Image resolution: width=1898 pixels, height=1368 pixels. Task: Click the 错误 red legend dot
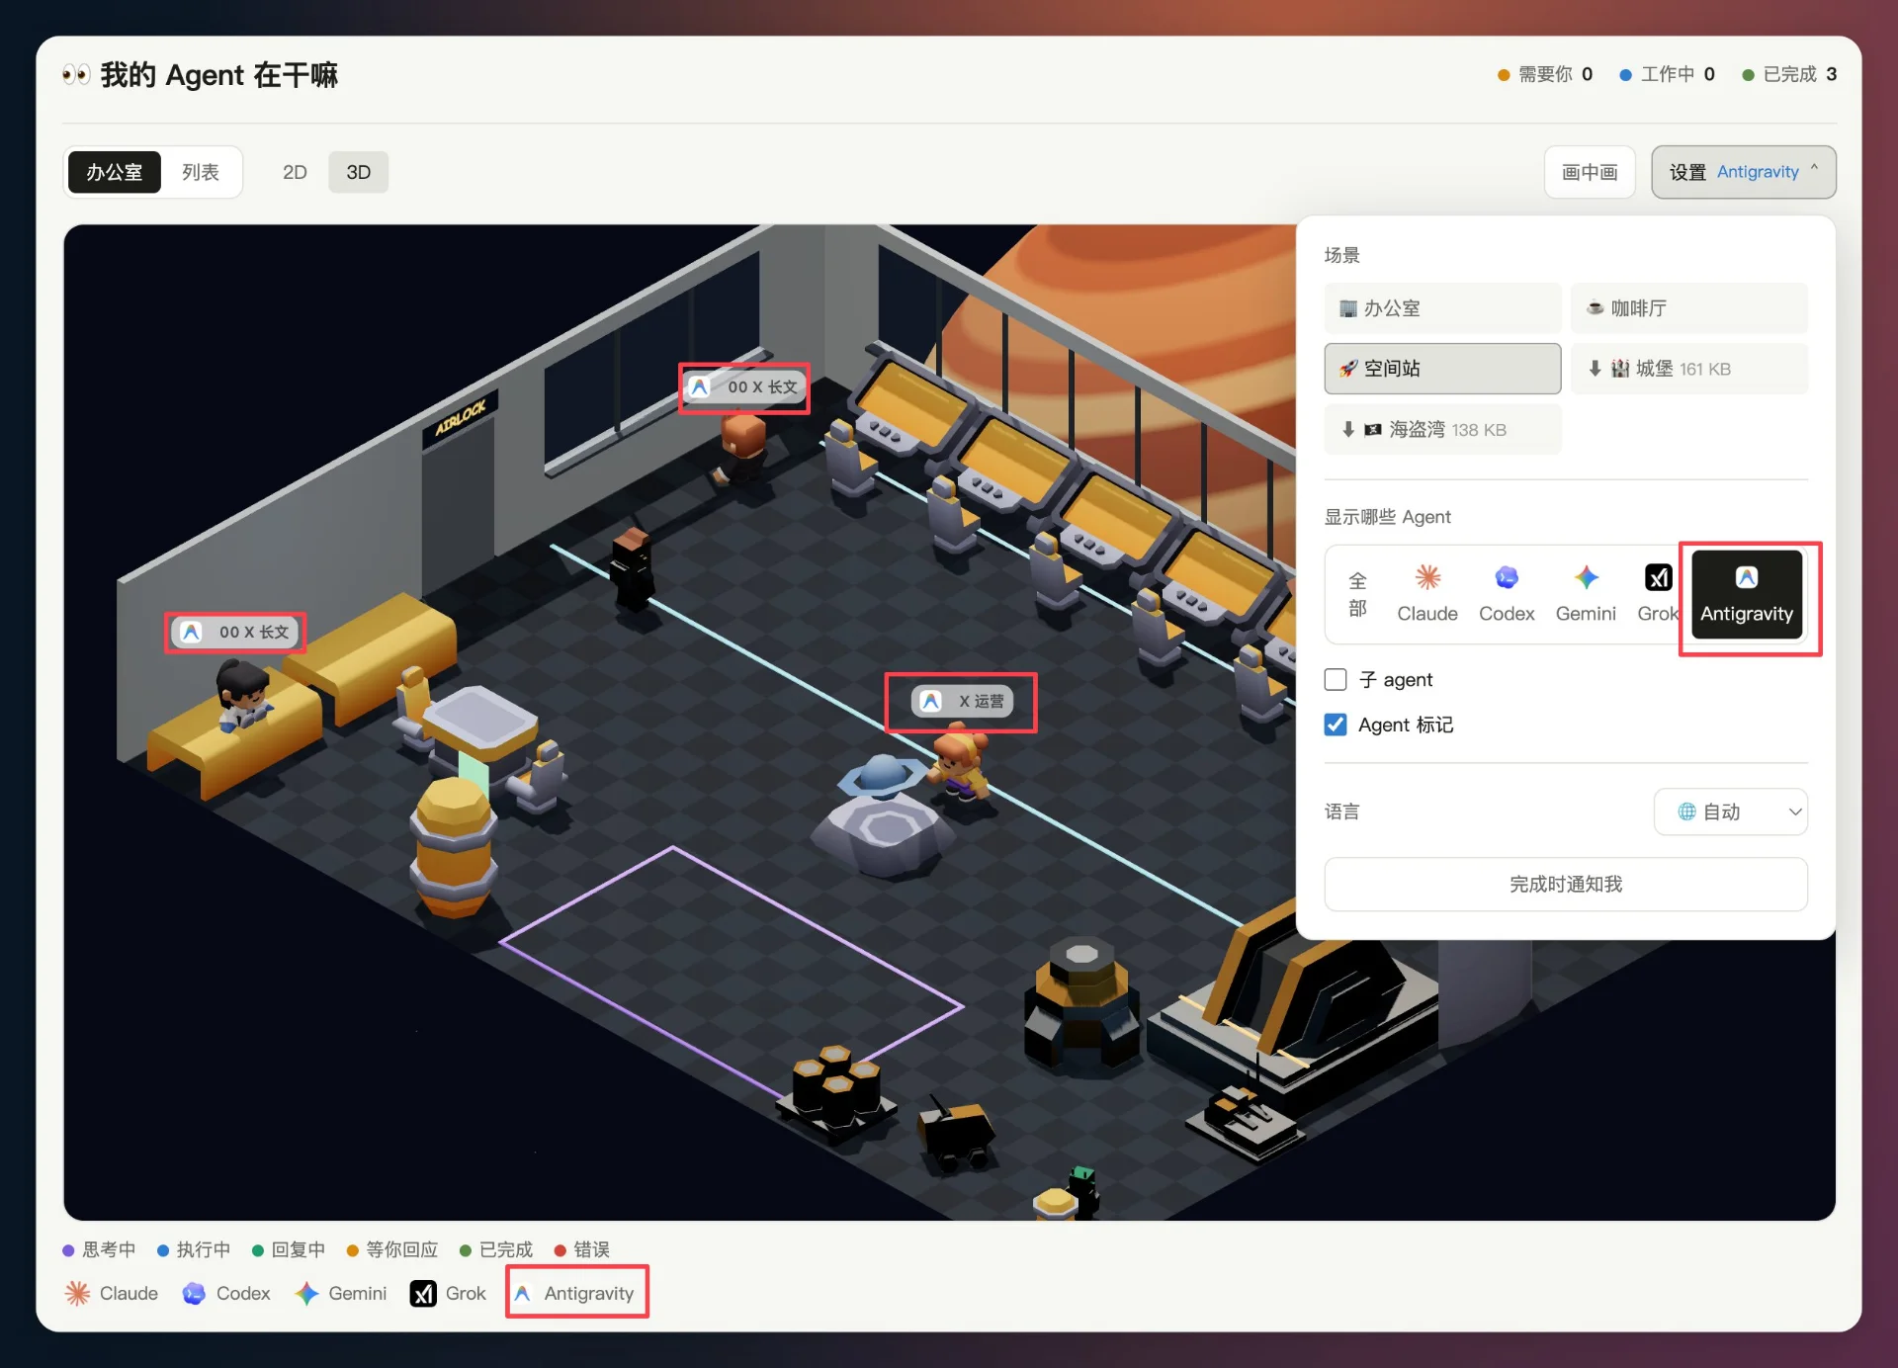[x=560, y=1250]
